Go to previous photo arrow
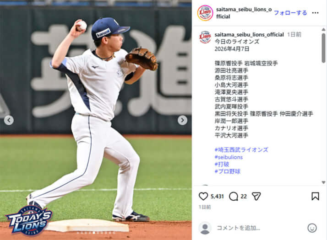Viewport: 327px width, 240px height. [9, 120]
